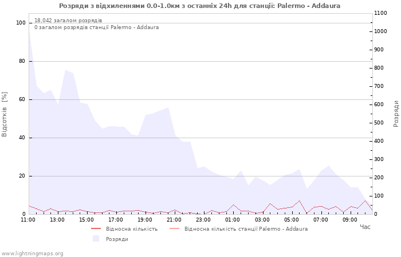Click the Час time axis title
Image resolution: width=401 pixels, height=257 pixels.
point(365,227)
